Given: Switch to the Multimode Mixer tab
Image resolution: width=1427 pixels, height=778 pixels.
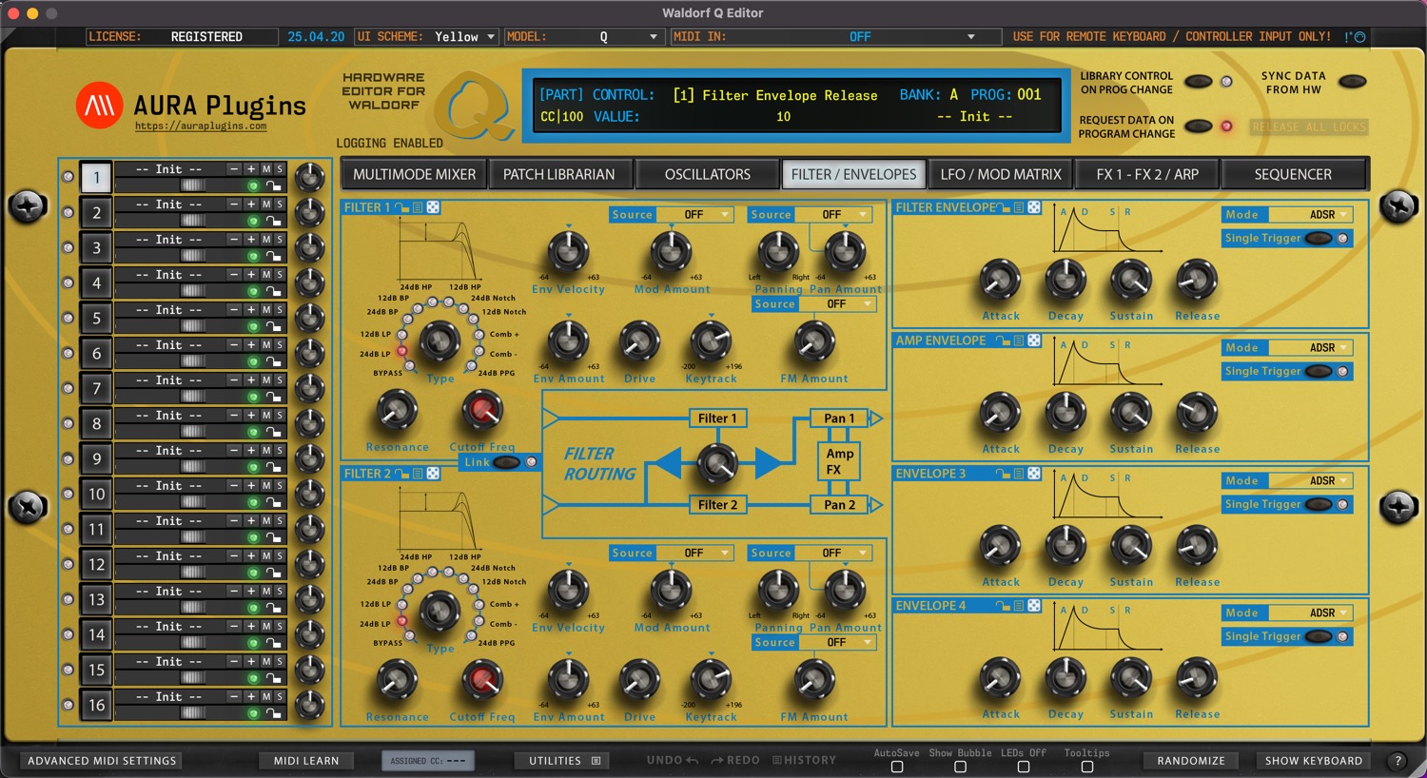Looking at the screenshot, I should [x=414, y=174].
